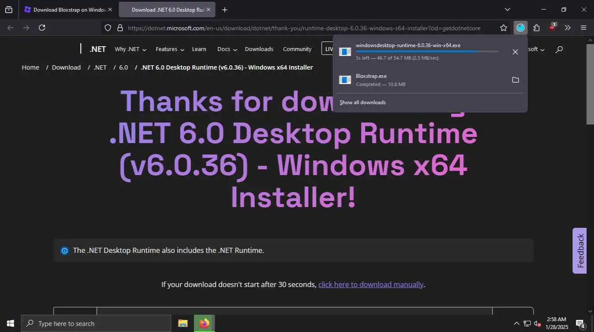Click the info icon in runtime note
The image size is (594, 332).
64,250
